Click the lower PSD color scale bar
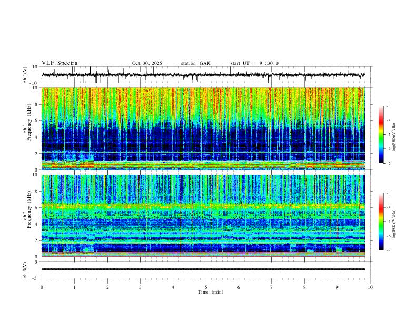This screenshot has width=417, height=322. [381, 222]
